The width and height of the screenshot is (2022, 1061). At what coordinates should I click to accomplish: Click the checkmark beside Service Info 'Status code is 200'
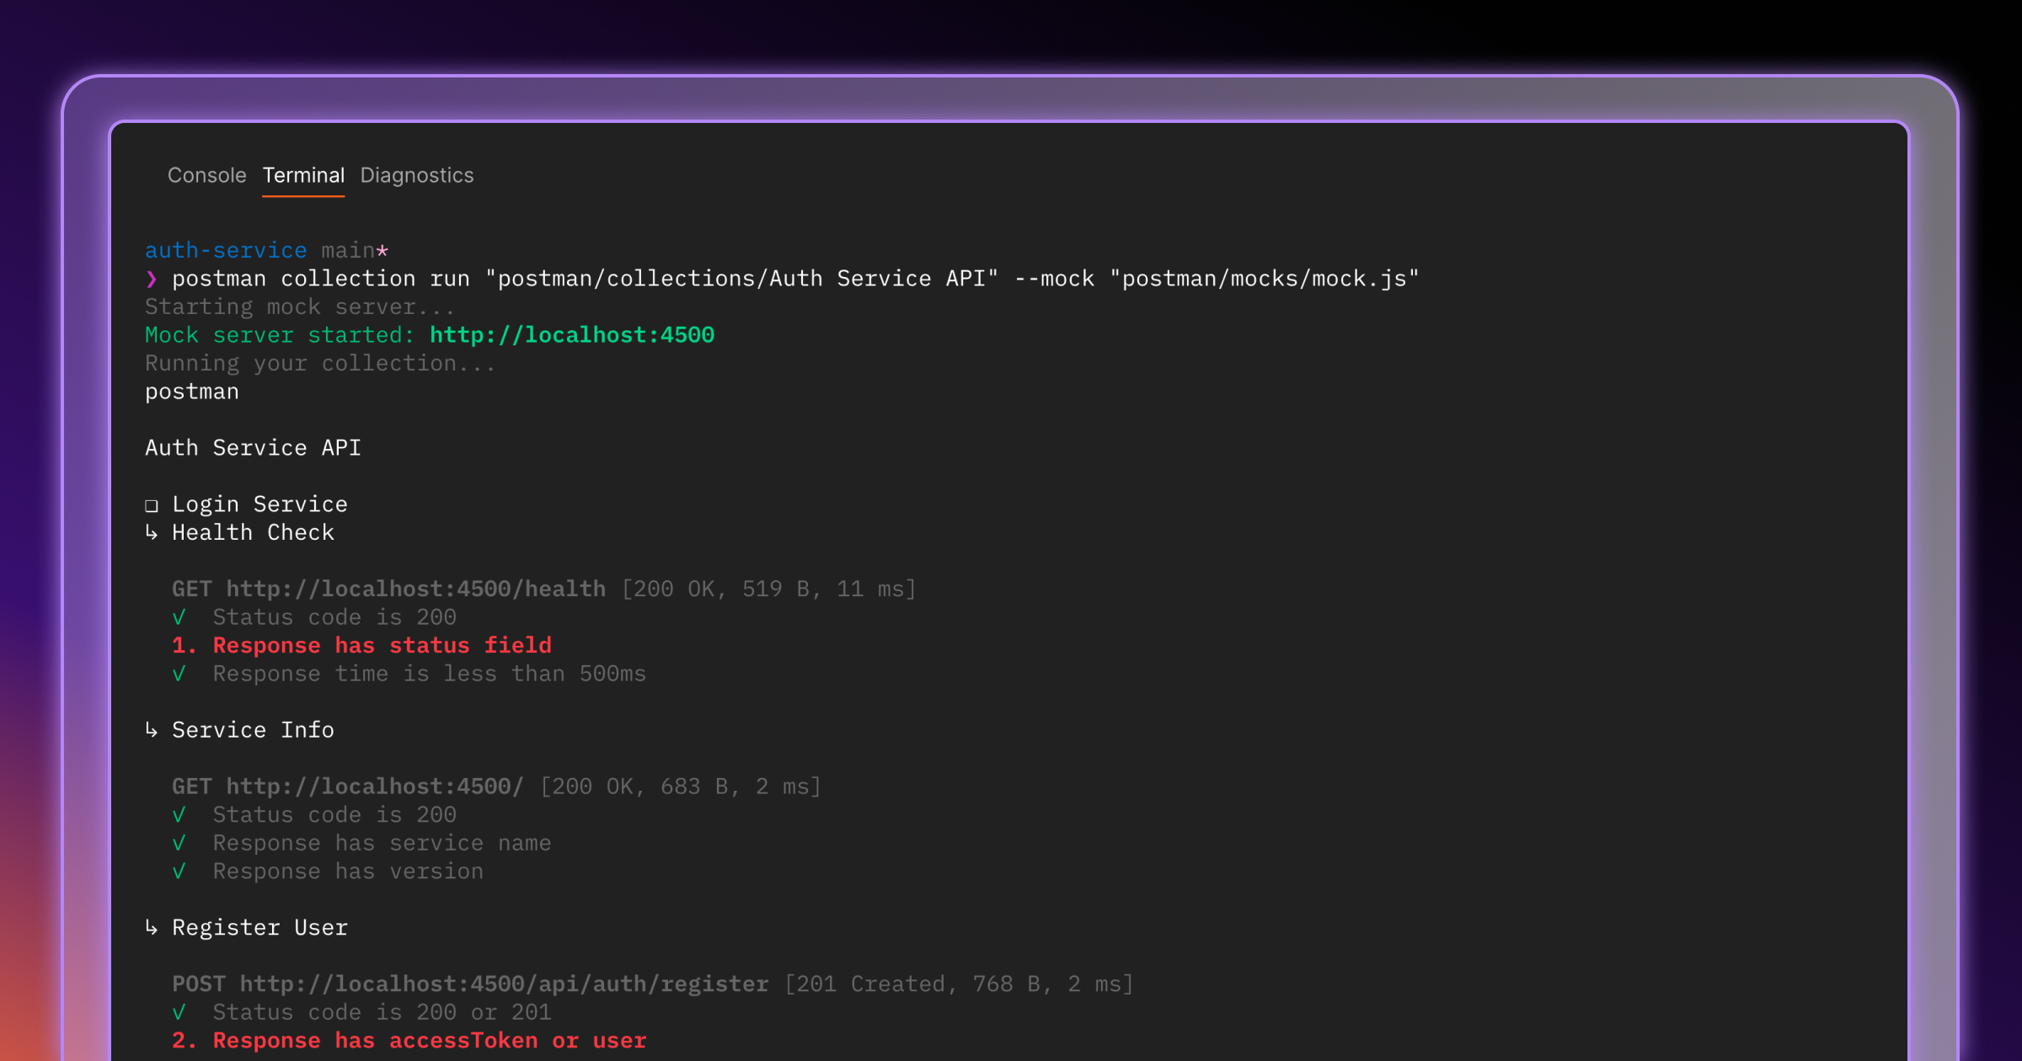(179, 815)
